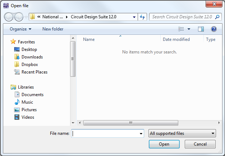This screenshot has width=225, height=156.
Task: Click the horizontal scrollbar left arrow
Action: point(80,123)
